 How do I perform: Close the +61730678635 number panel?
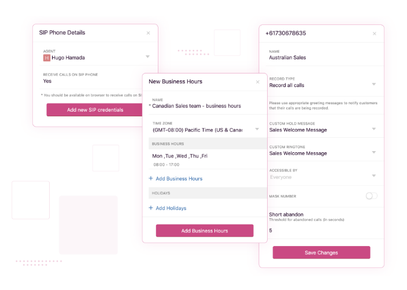click(374, 34)
